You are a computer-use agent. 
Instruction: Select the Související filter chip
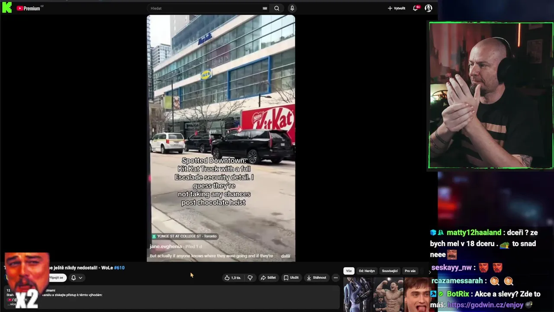tap(390, 271)
